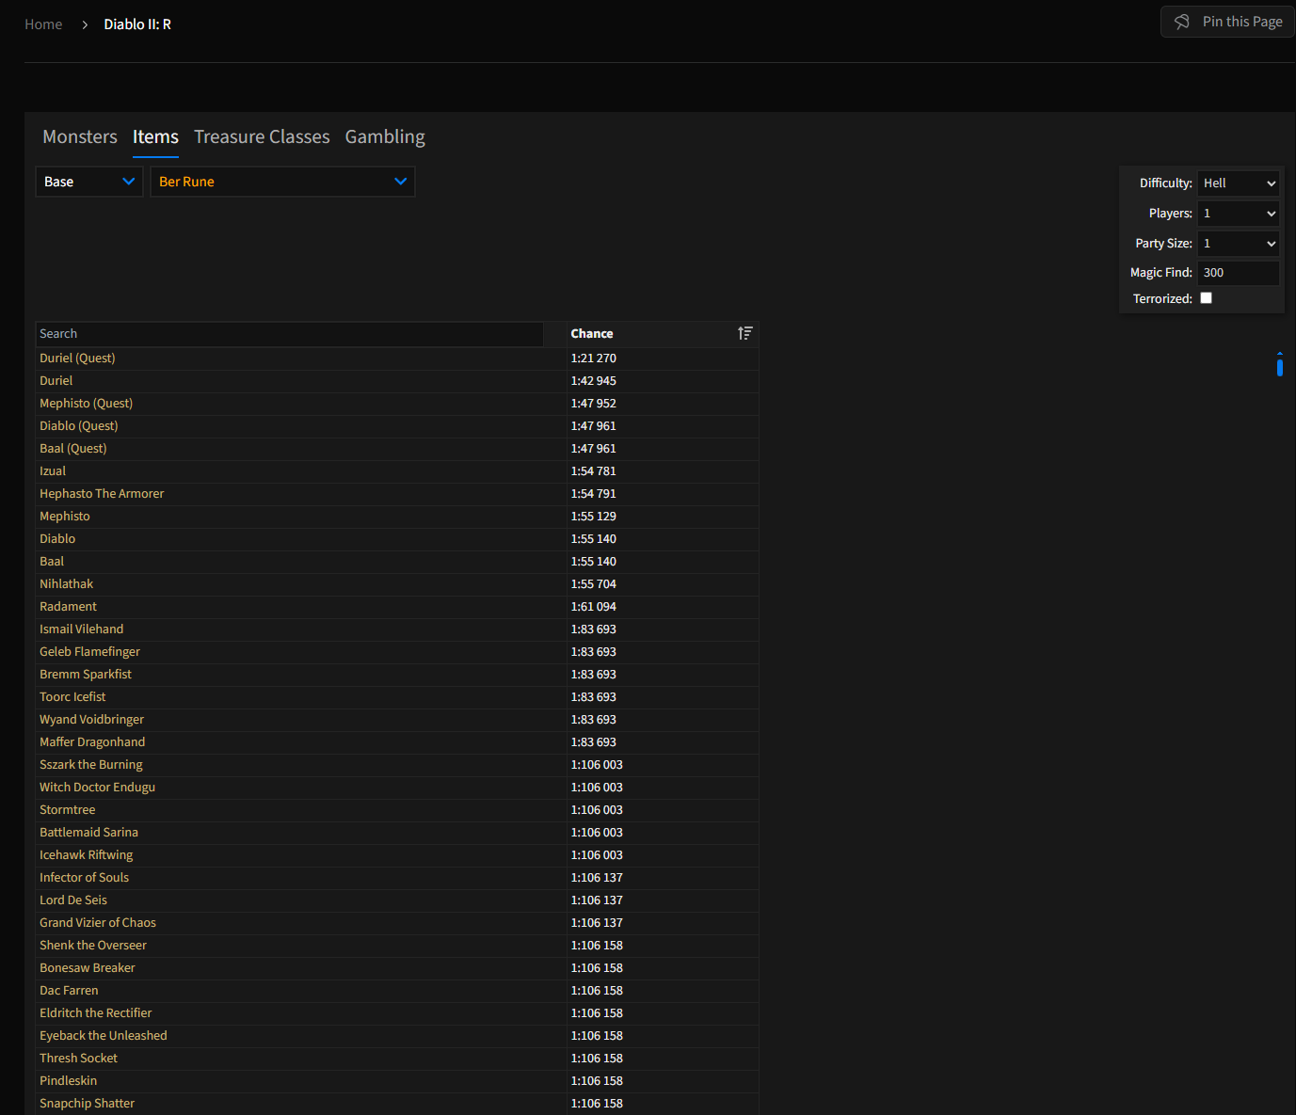
Task: Open the Battlemaid Sarina link
Action: coord(88,833)
